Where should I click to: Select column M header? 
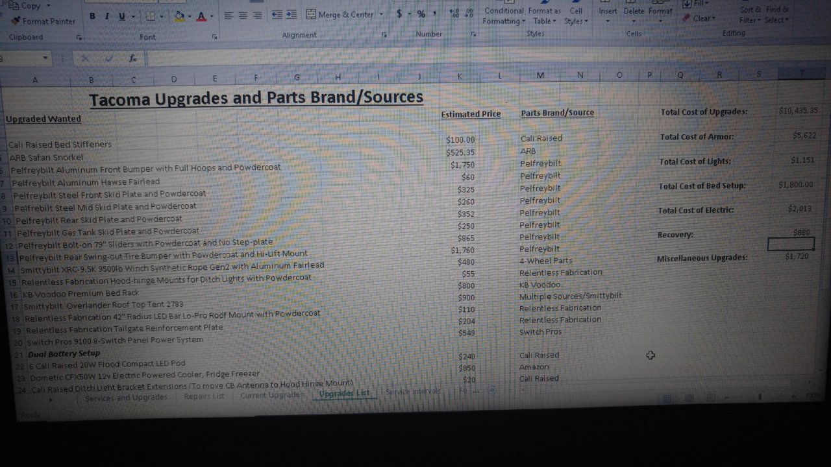click(x=540, y=76)
